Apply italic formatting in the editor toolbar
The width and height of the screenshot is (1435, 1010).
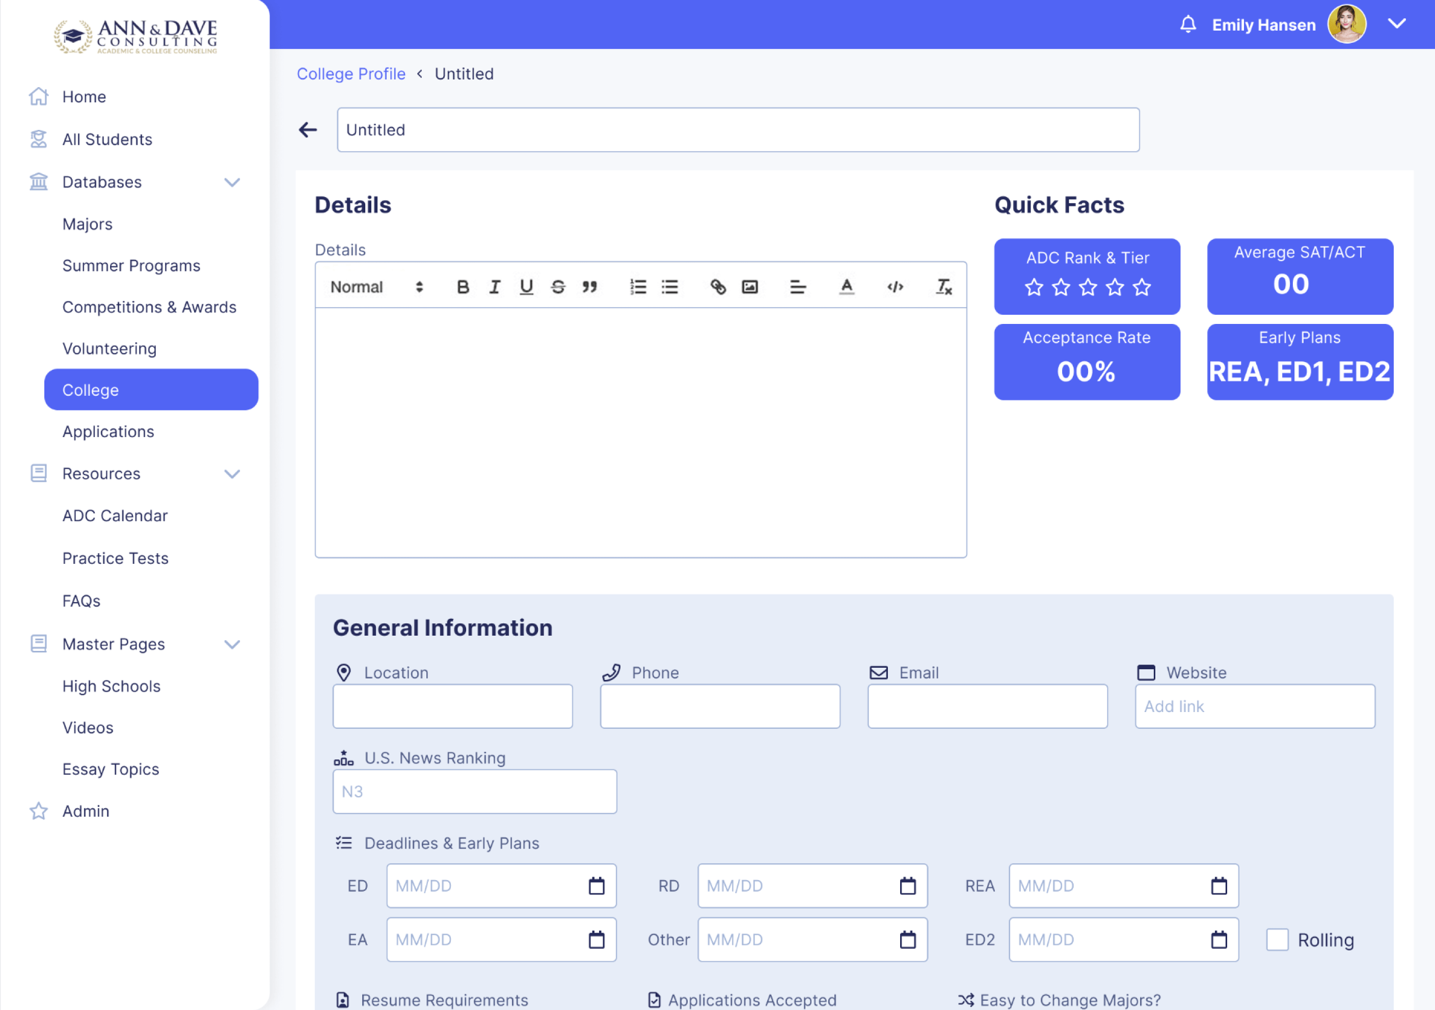click(494, 287)
